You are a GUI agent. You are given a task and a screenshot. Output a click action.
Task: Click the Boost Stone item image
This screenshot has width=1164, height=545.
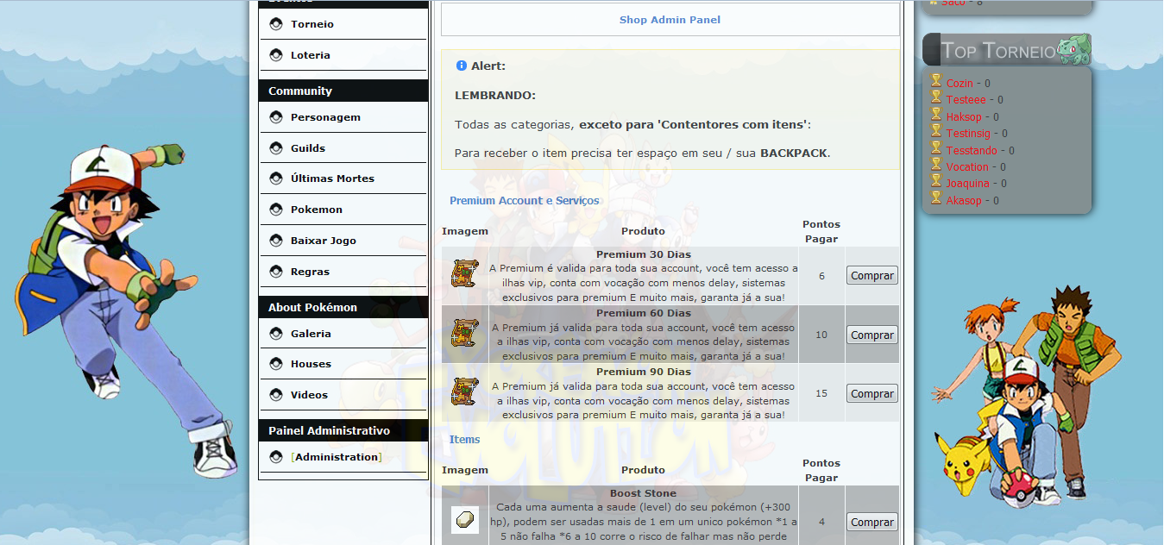465,520
